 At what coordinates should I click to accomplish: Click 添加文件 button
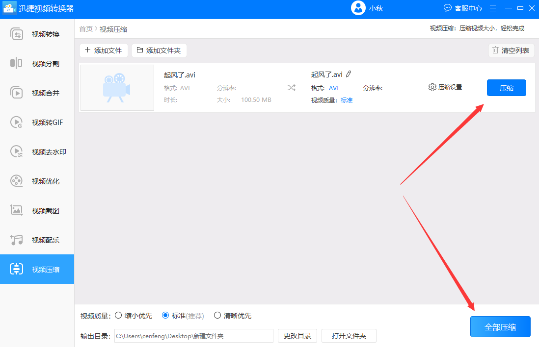coord(104,50)
